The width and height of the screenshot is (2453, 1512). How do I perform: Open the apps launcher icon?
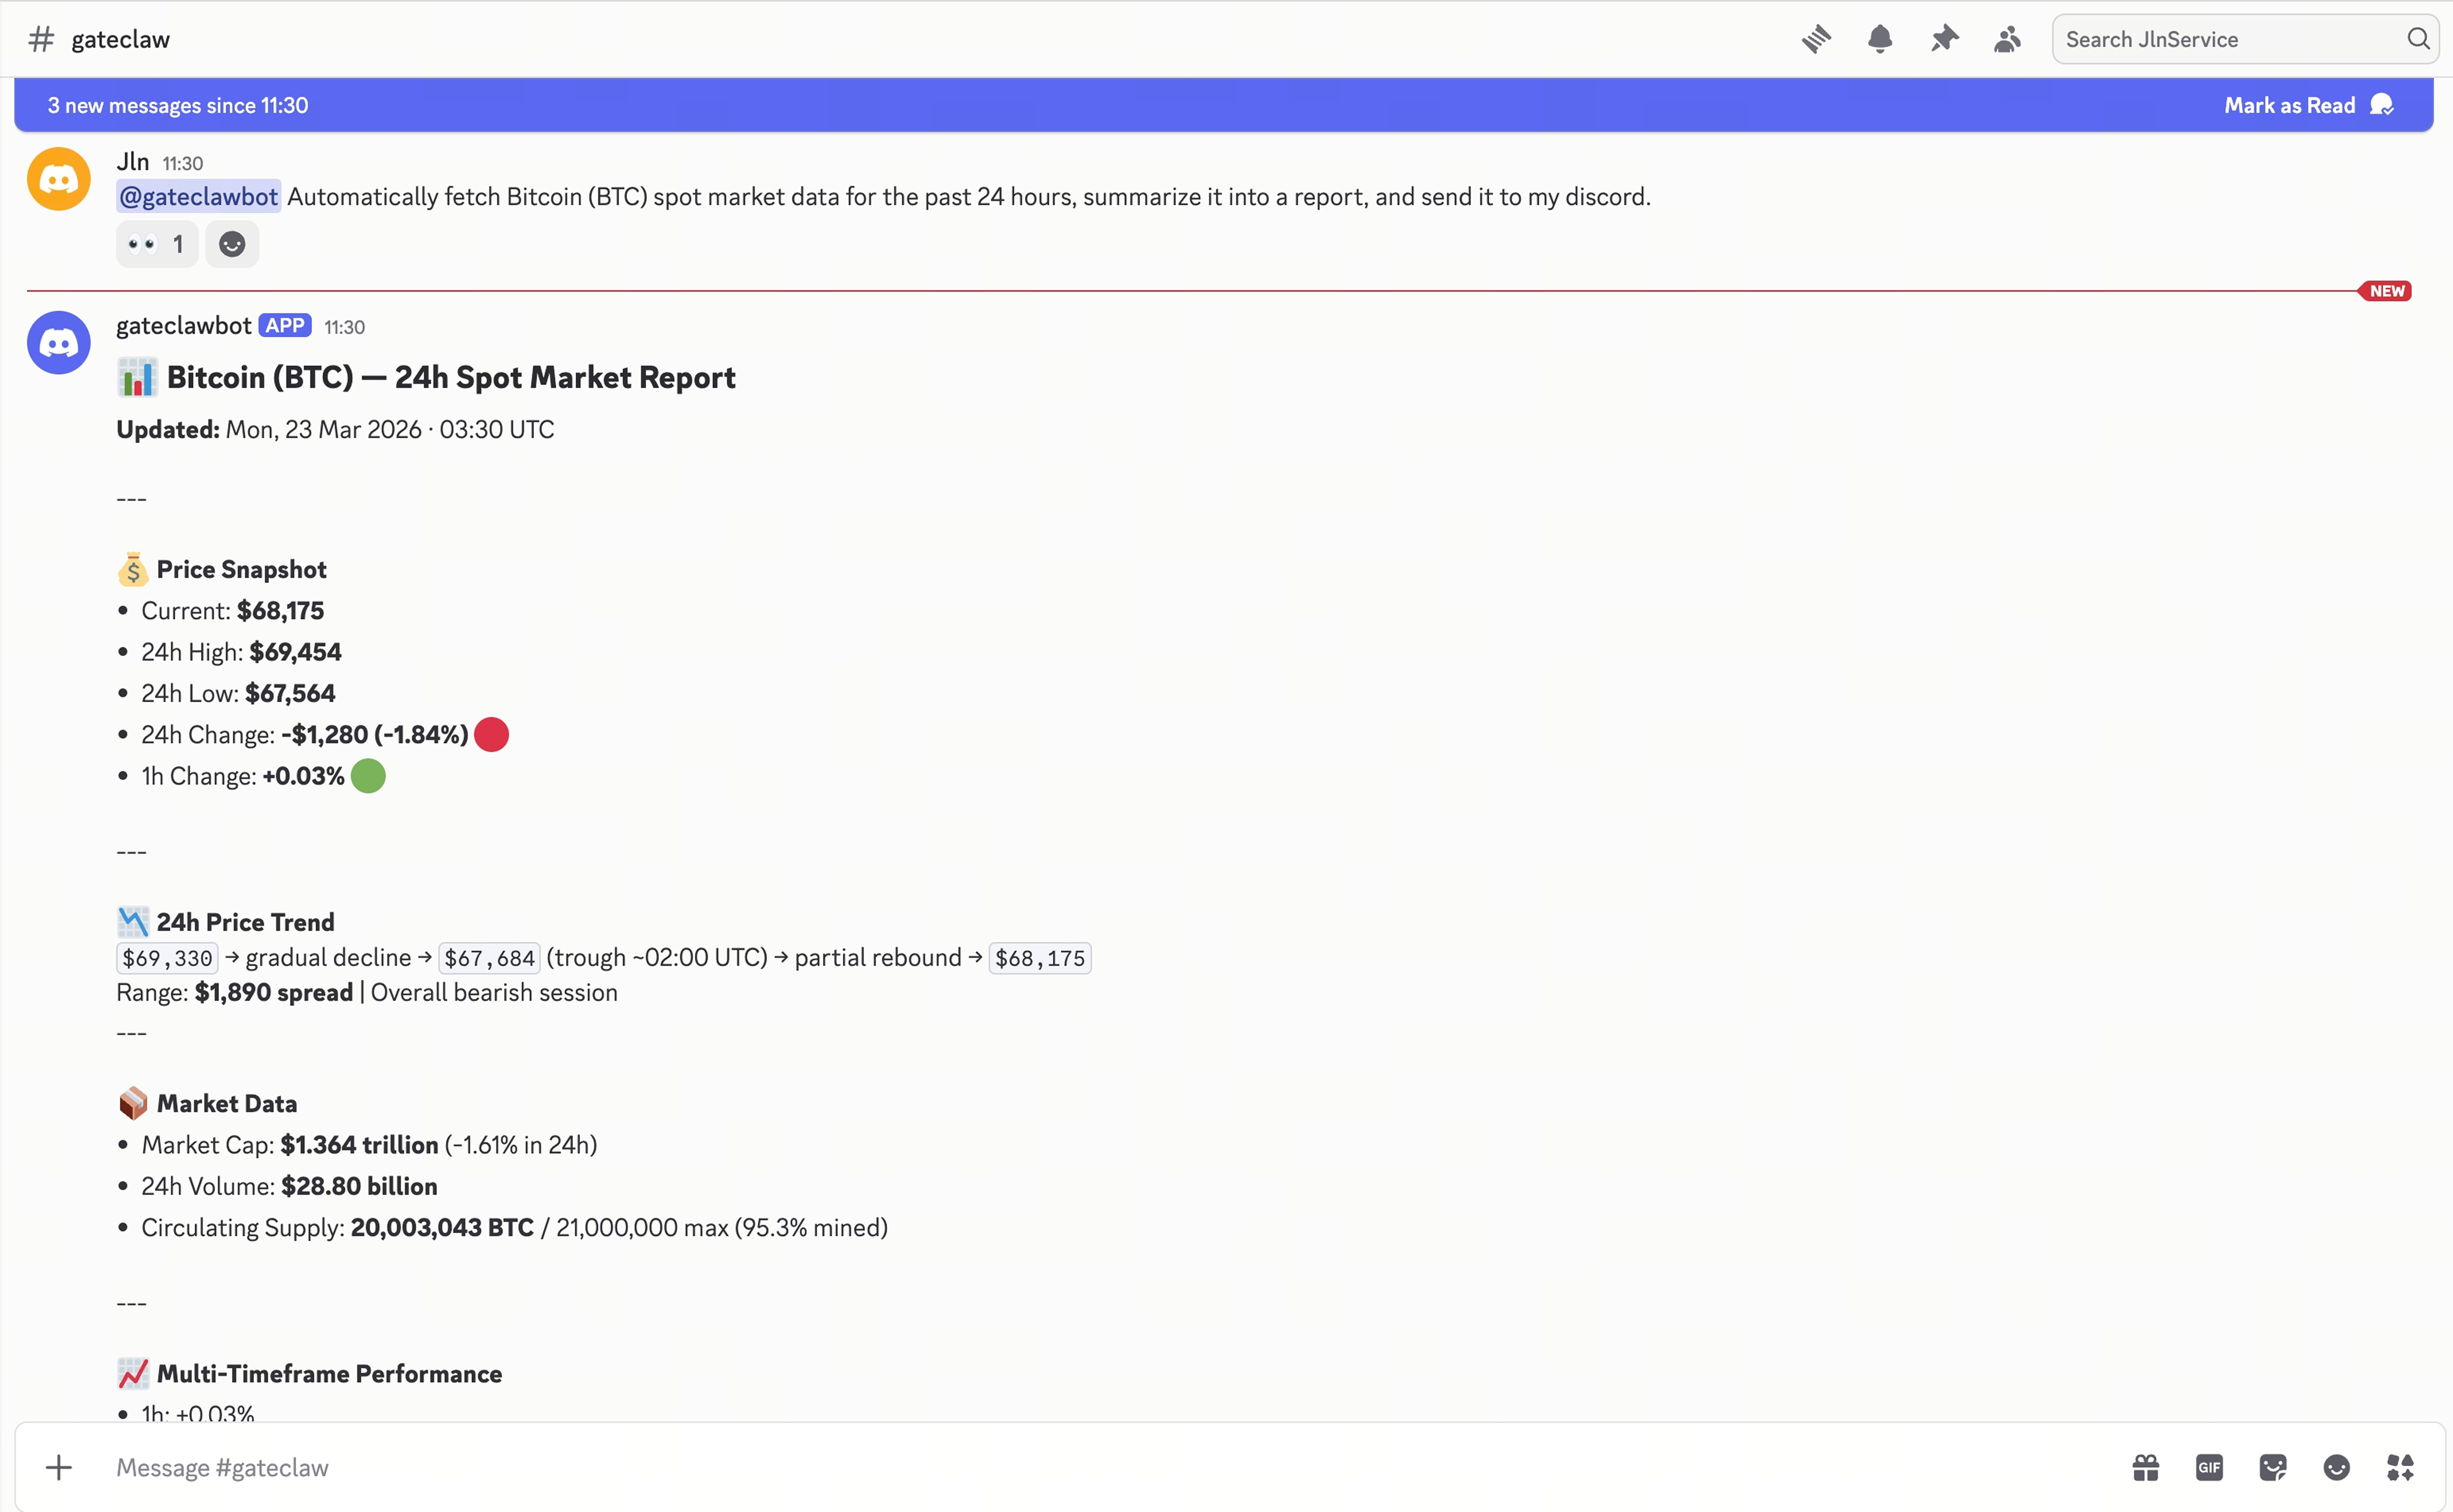[x=2400, y=1467]
